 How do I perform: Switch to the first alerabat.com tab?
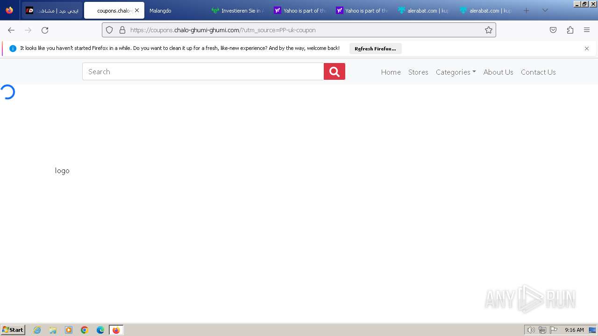click(423, 10)
